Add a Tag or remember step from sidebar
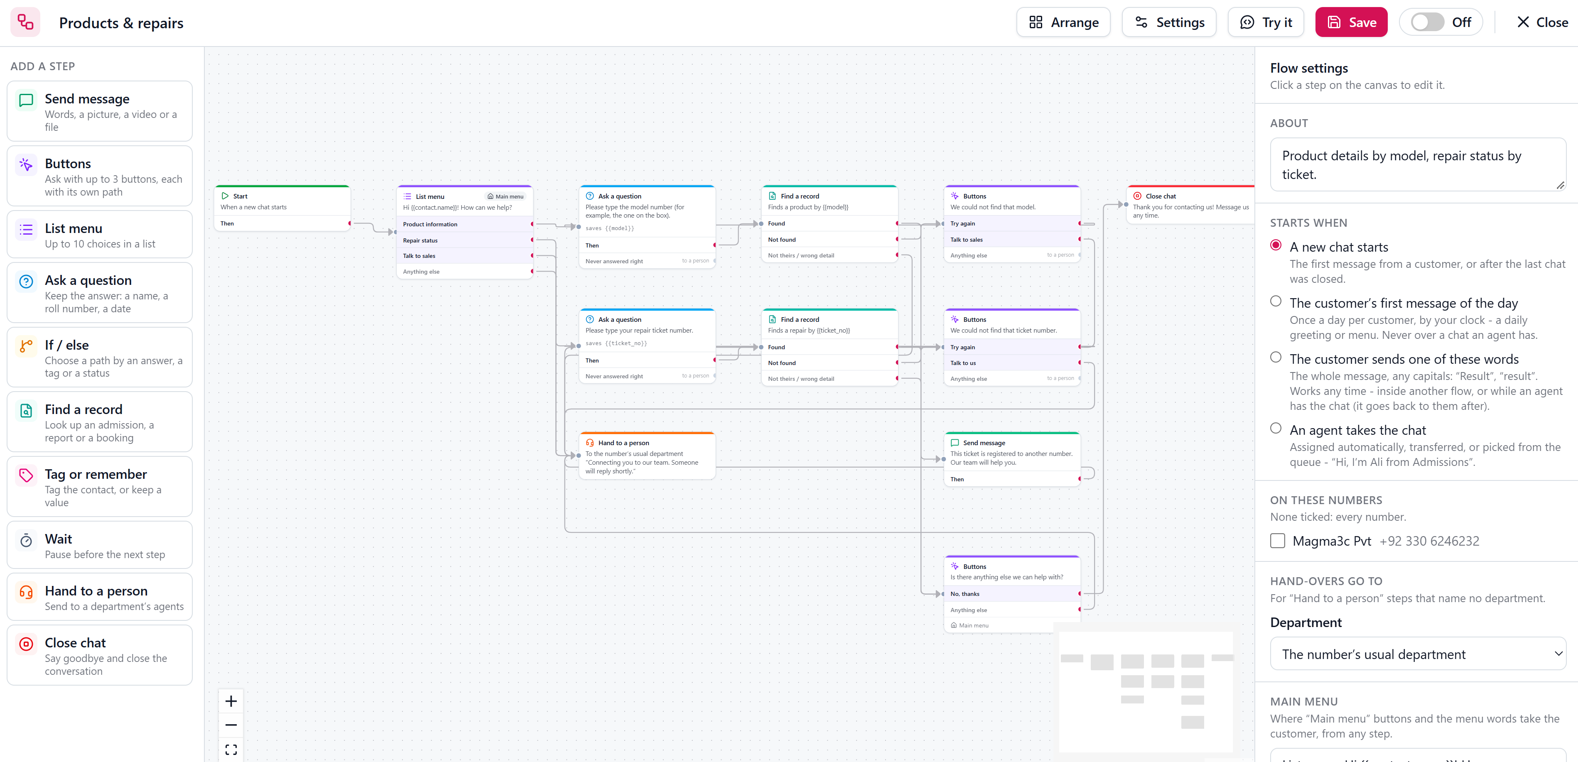The width and height of the screenshot is (1578, 762). [99, 487]
